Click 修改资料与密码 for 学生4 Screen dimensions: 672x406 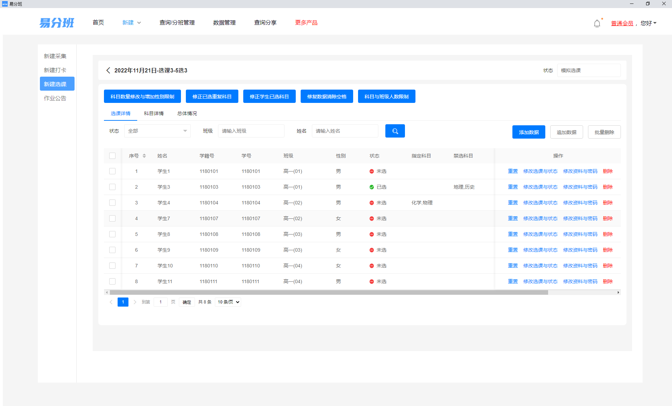580,203
